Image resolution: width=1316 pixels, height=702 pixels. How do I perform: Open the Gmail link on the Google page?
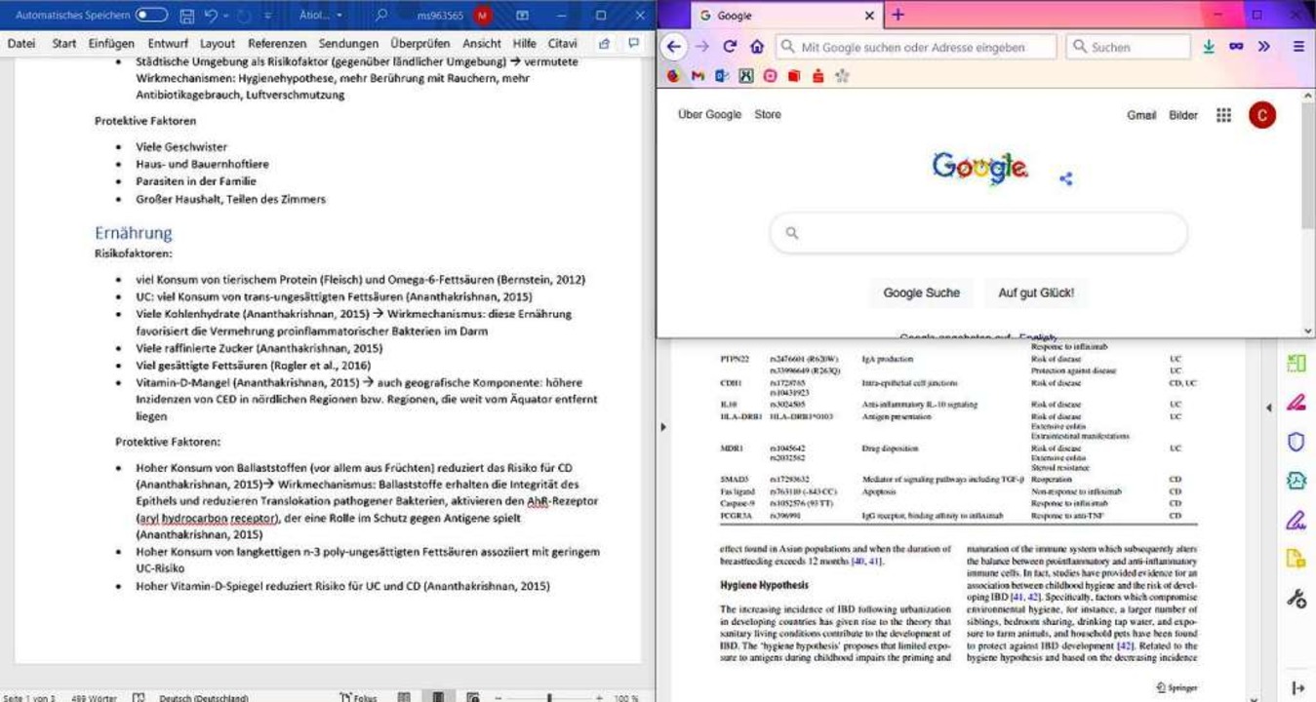[x=1141, y=115]
